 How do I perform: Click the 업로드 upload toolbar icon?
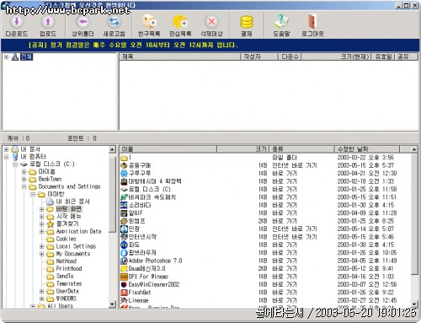point(48,22)
